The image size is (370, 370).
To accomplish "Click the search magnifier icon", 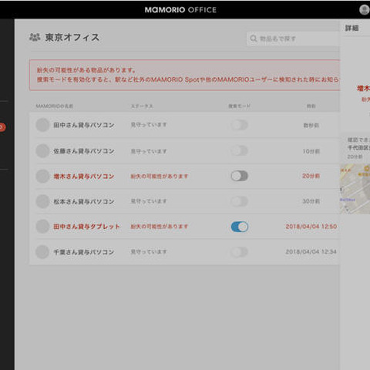I will pos(254,39).
